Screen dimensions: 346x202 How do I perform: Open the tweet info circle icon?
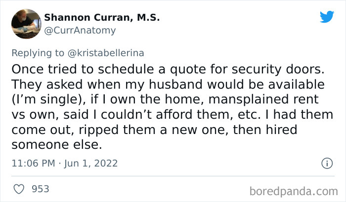[x=326, y=163]
